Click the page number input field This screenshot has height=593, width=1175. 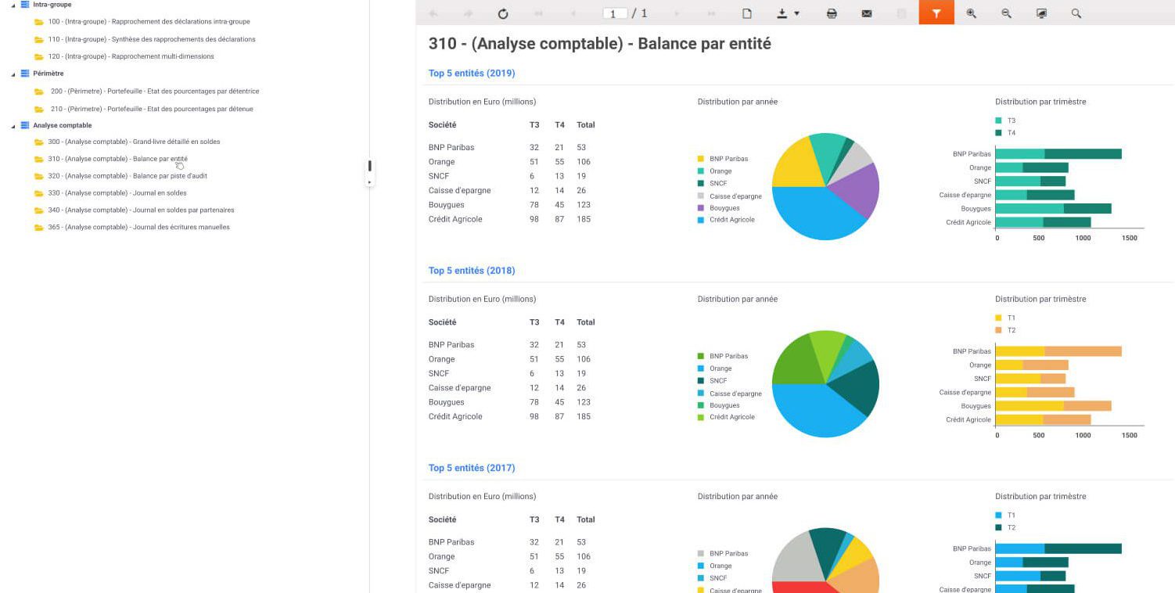click(616, 13)
